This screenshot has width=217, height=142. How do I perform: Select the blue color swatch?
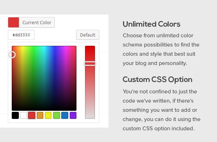pyautogui.click(x=65, y=115)
